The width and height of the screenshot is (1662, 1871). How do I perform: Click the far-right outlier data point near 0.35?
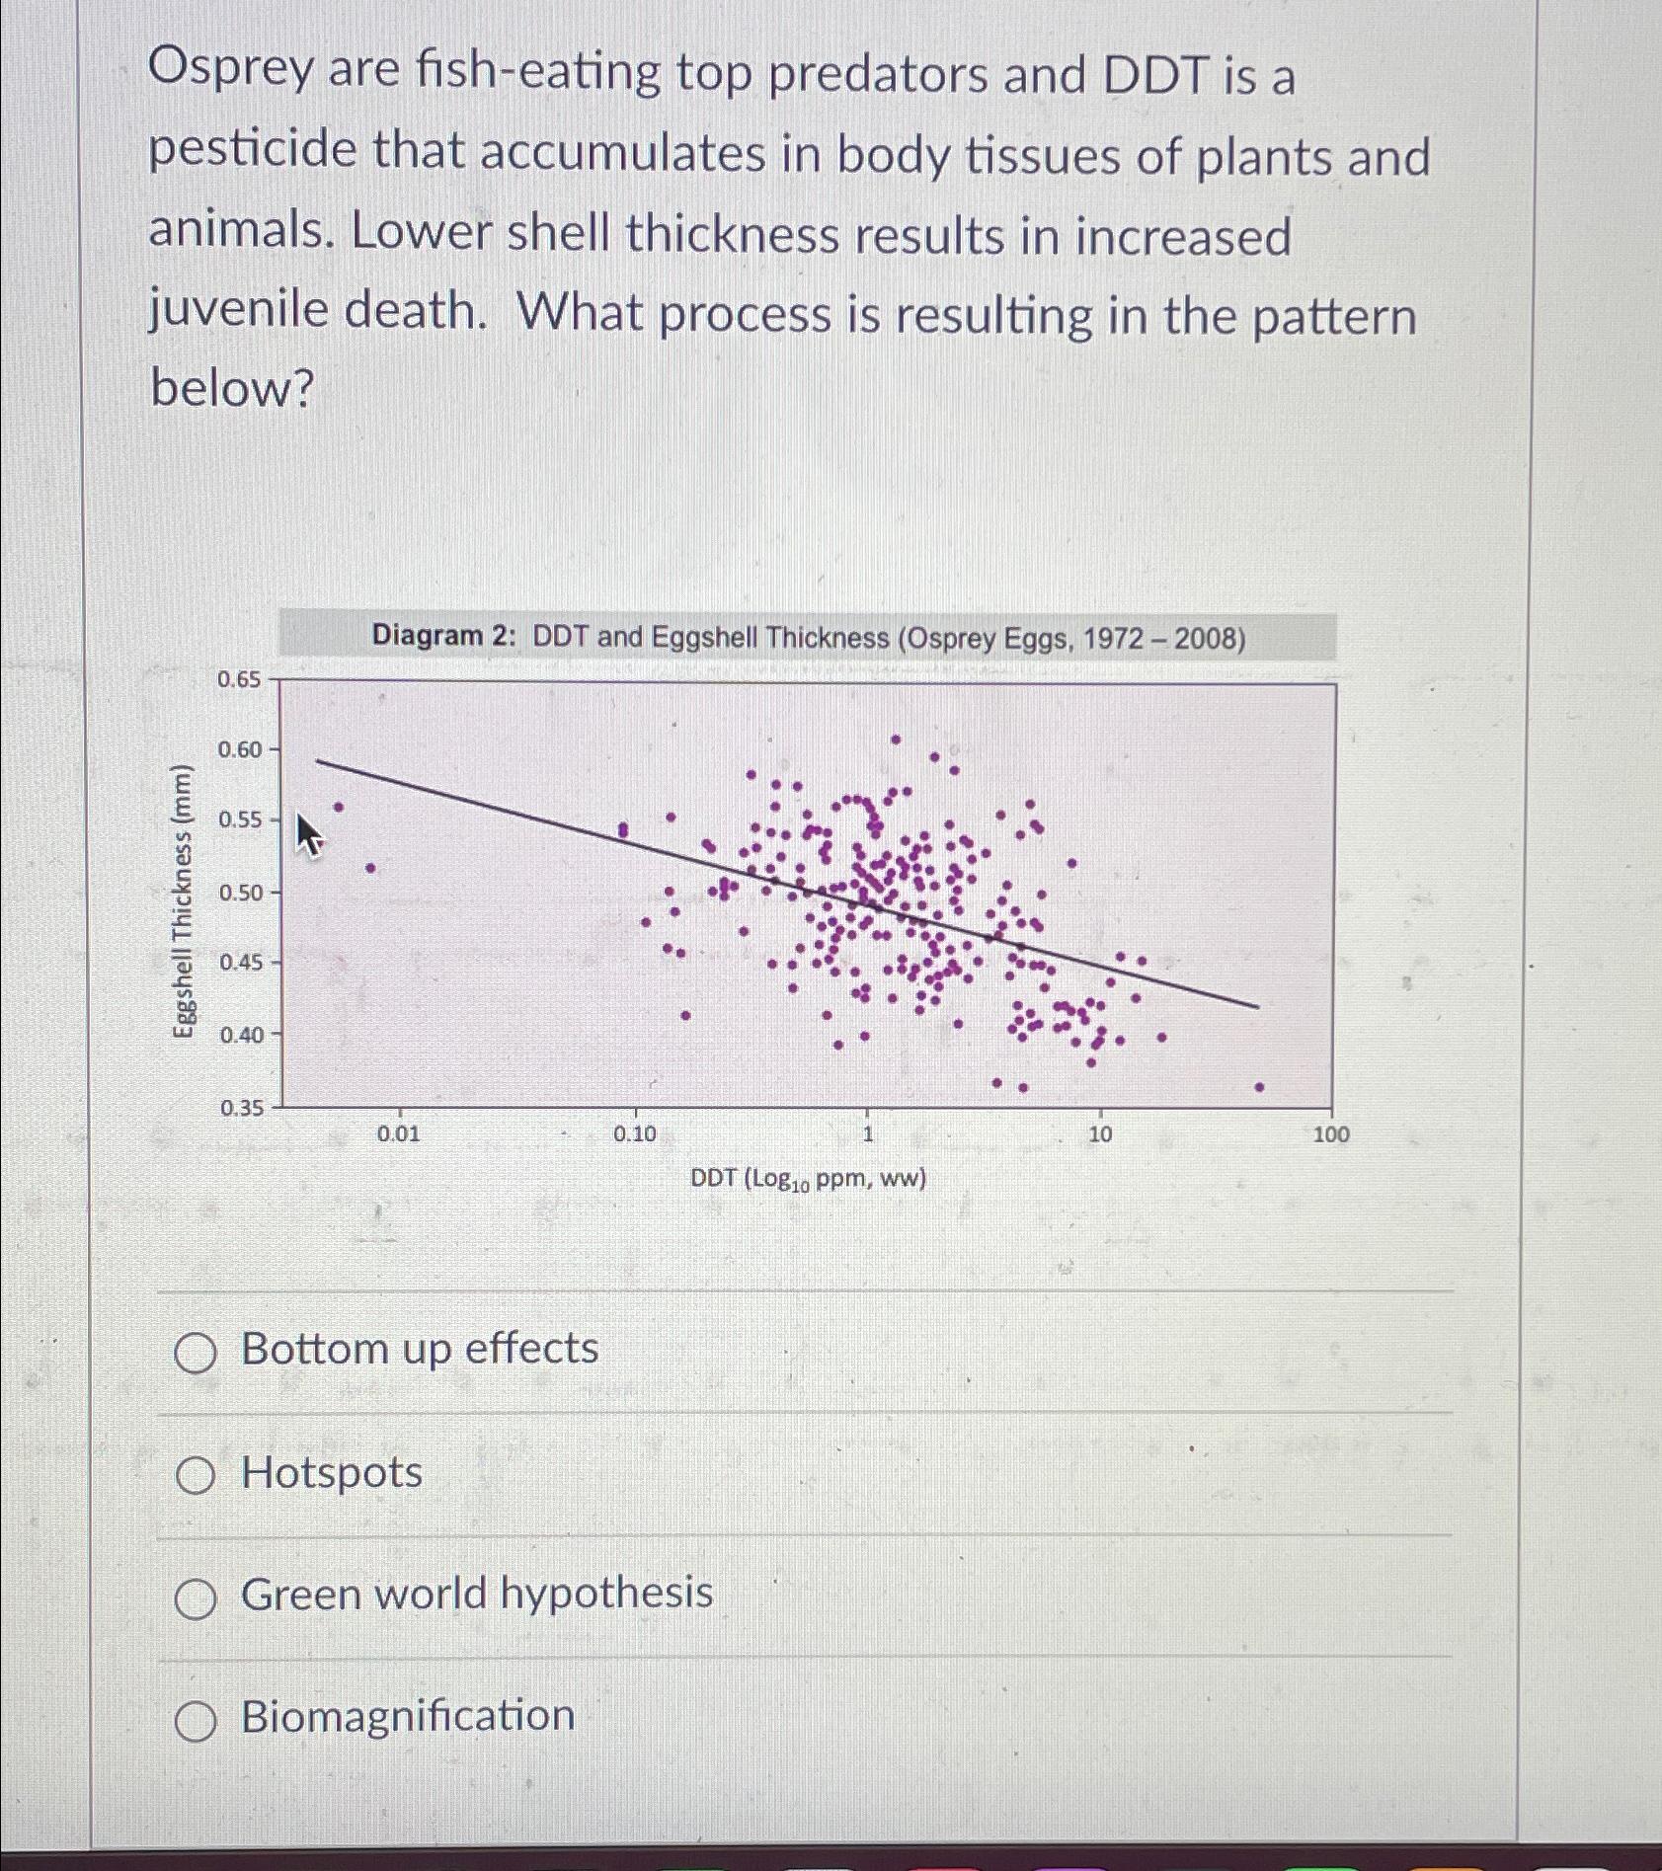click(x=1259, y=1087)
